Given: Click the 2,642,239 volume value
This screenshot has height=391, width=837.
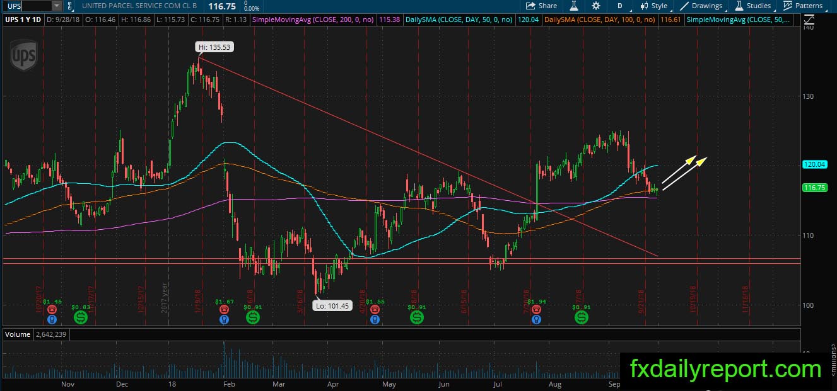Looking at the screenshot, I should click(52, 334).
